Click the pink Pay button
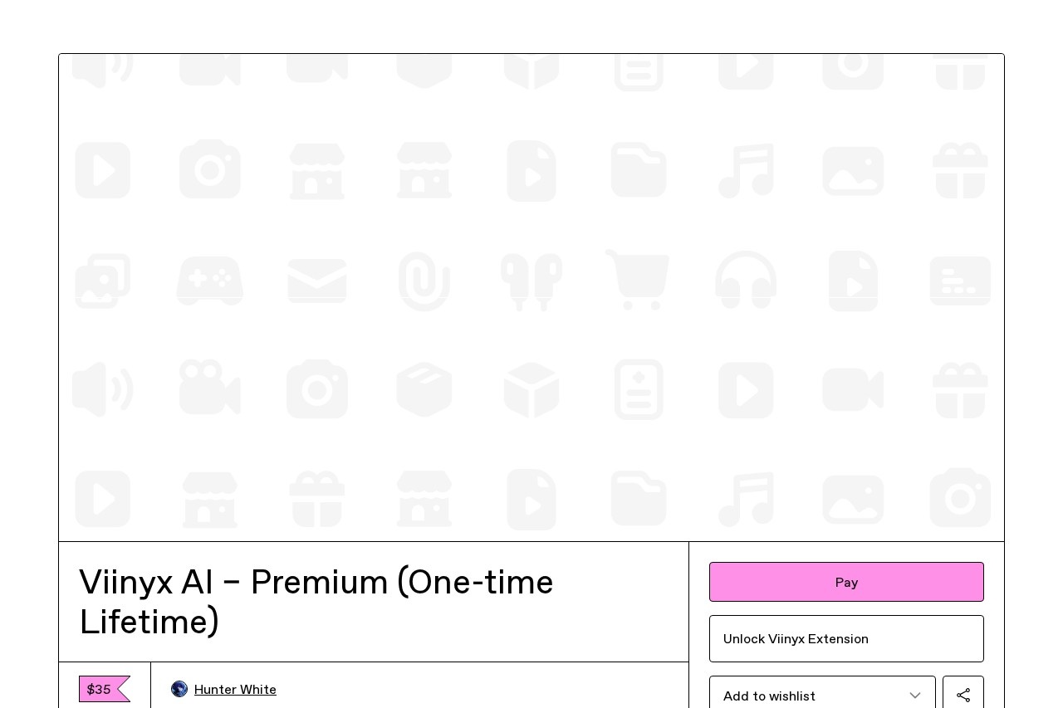Image resolution: width=1063 pixels, height=708 pixels. pyautogui.click(x=846, y=582)
